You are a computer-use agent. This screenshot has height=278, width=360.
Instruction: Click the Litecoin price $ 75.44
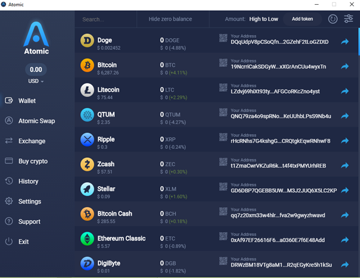(x=105, y=98)
